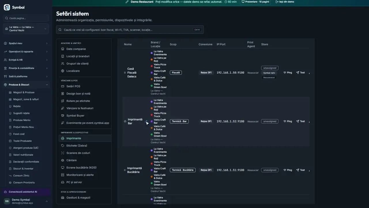Click Rutare pe etichete icon

click(x=63, y=101)
